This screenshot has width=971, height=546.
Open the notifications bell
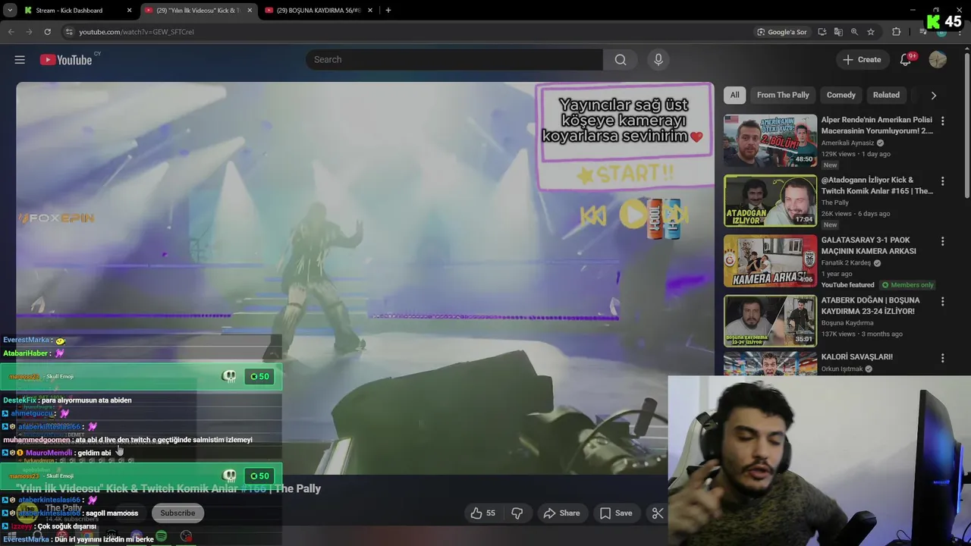point(906,60)
